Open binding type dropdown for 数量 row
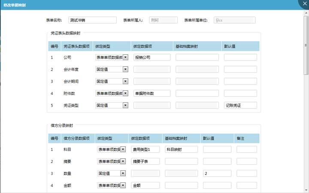The image size is (309, 193). [x=123, y=174]
